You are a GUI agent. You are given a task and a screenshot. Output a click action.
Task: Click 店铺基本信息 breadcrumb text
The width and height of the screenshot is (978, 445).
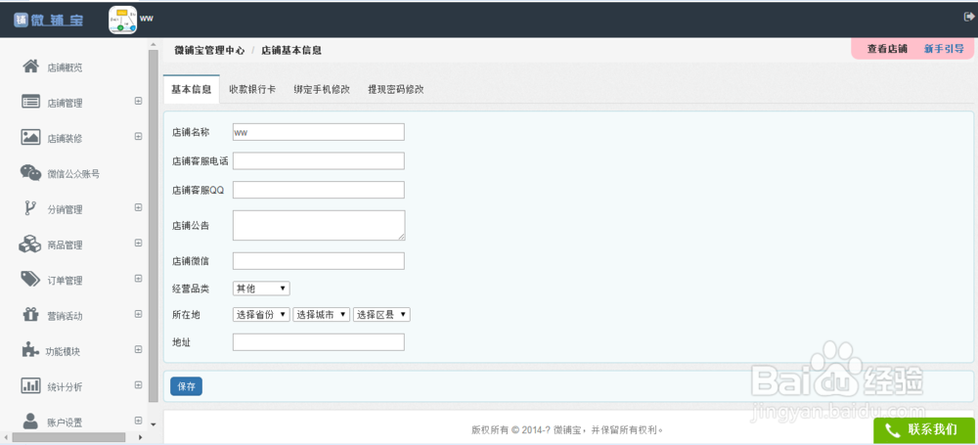291,51
